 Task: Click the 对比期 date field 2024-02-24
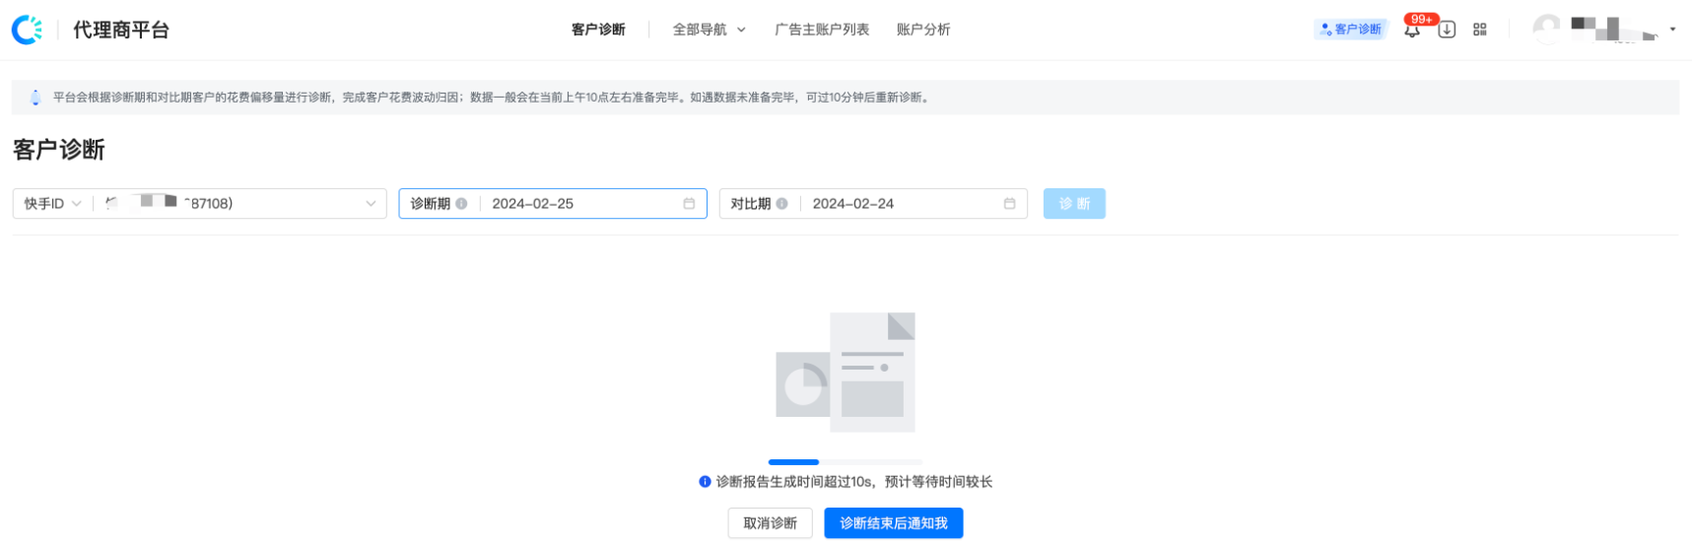point(873,204)
